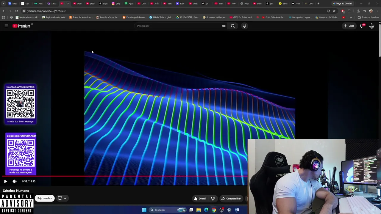Open Consenso de Washi... bookmark
Viewport: 381px width, 214px height.
point(327,17)
